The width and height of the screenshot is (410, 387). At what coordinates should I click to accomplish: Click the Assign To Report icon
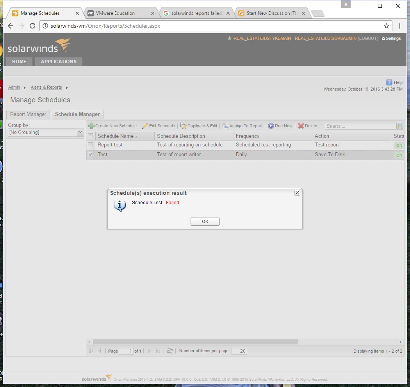pos(225,126)
